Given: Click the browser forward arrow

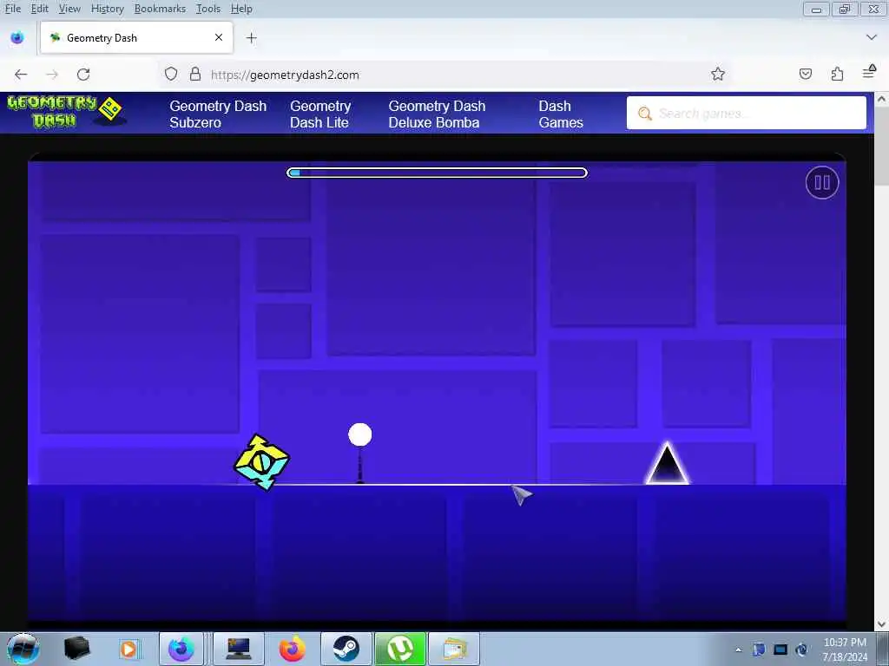Looking at the screenshot, I should [x=52, y=75].
